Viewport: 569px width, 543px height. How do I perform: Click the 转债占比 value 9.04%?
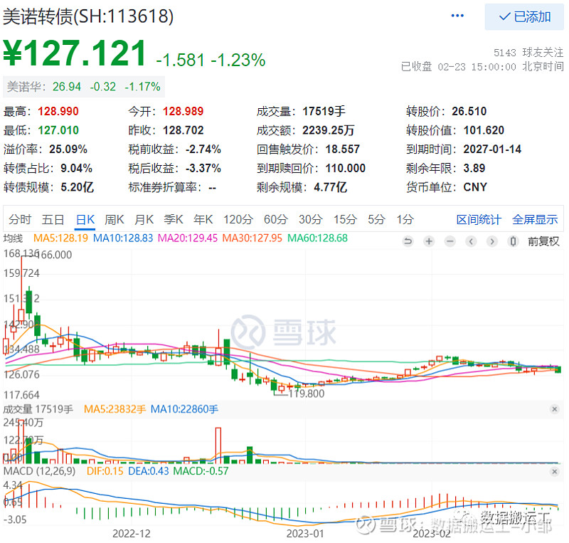[x=76, y=168]
